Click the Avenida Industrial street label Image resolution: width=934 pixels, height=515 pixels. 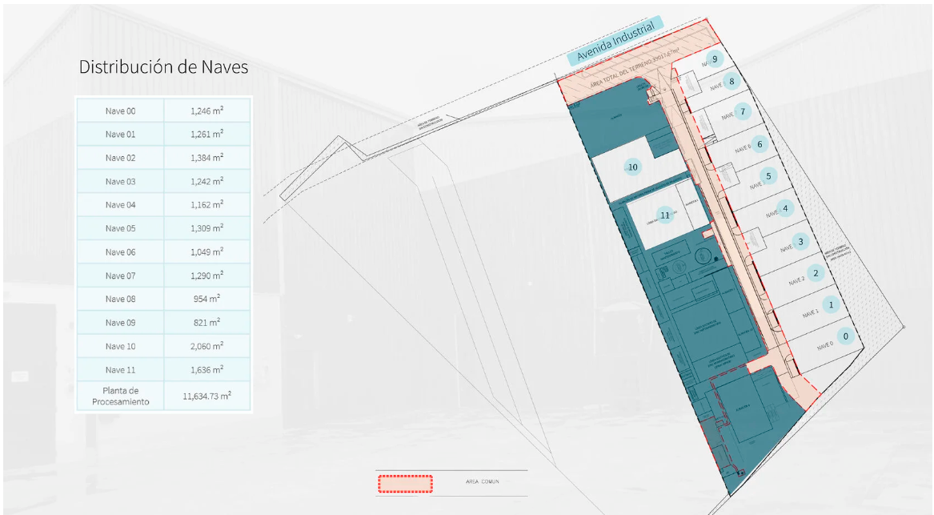coord(615,40)
